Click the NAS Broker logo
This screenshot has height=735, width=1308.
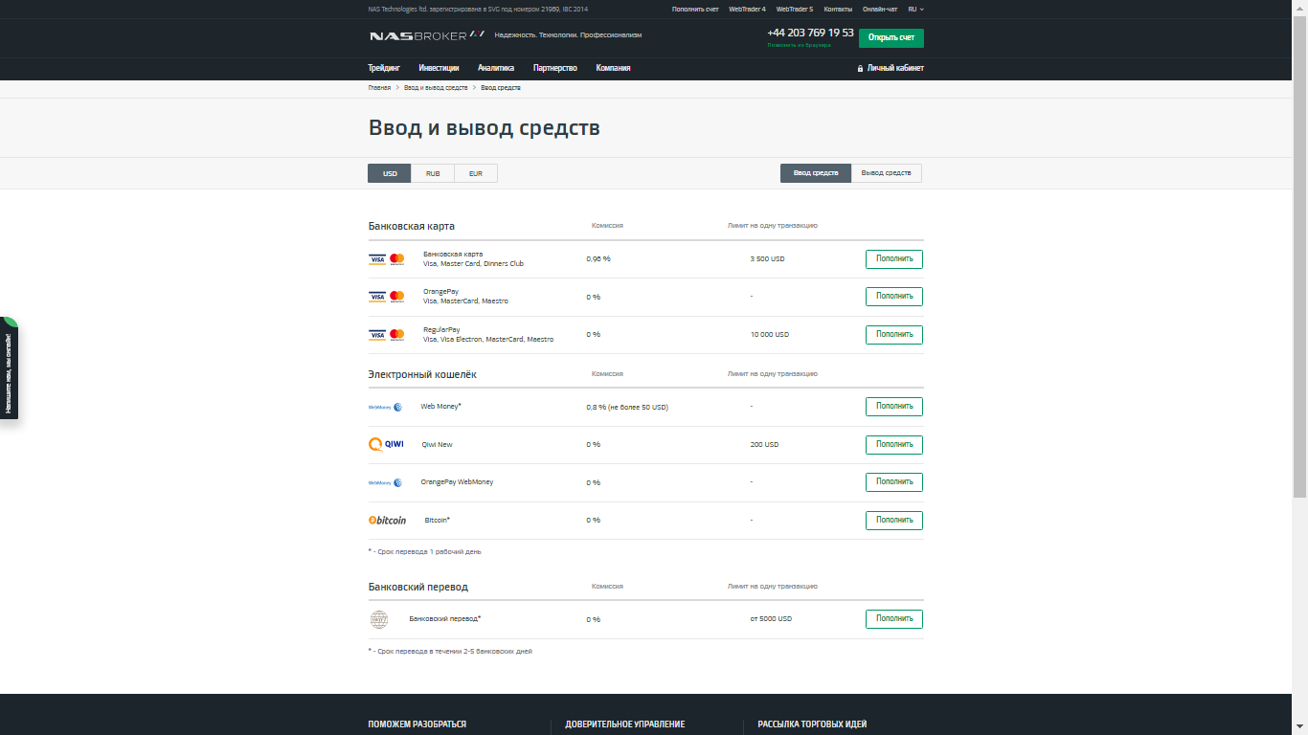[x=427, y=35]
